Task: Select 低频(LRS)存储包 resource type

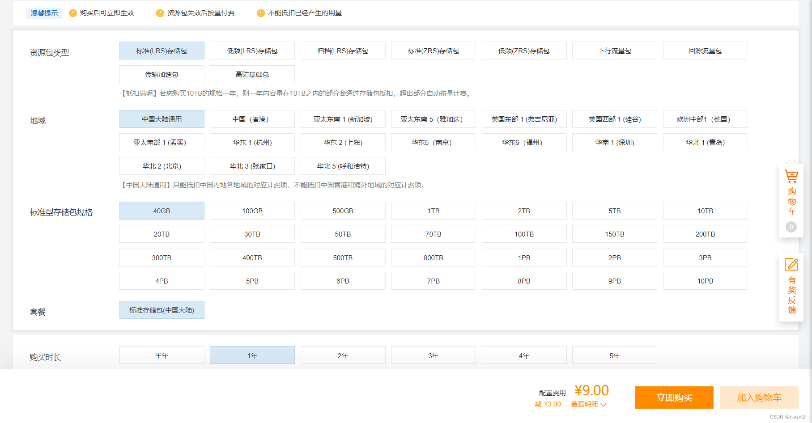Action: (252, 51)
